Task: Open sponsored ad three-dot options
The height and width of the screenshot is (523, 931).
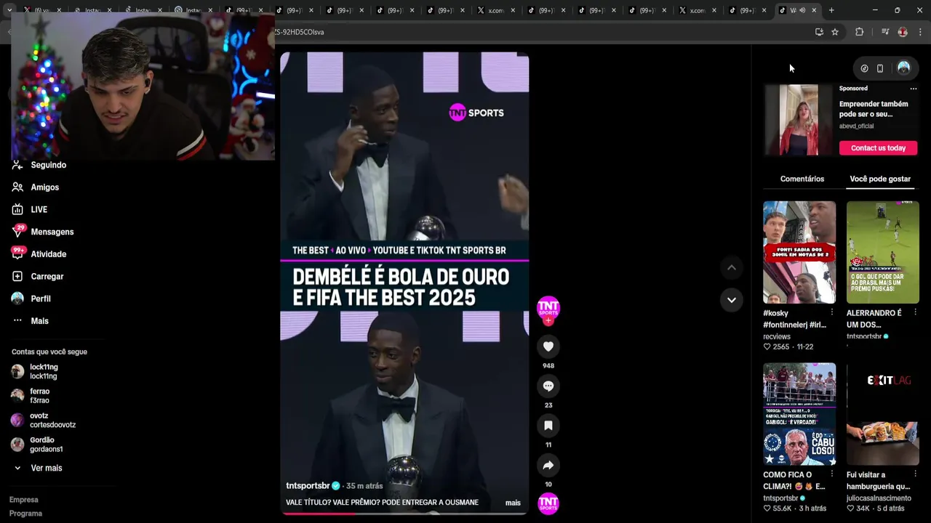Action: click(x=914, y=89)
